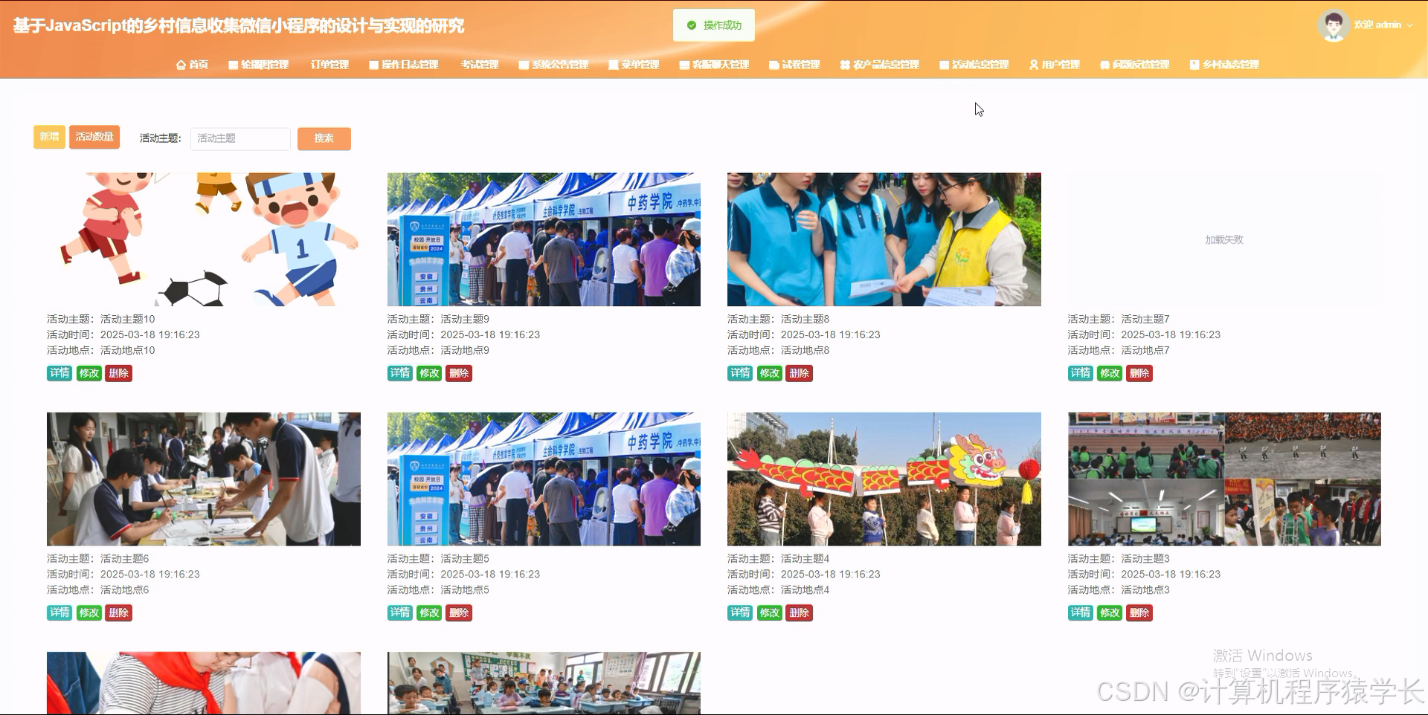Open the cartoon soccer image of 活动主题10

click(x=204, y=239)
